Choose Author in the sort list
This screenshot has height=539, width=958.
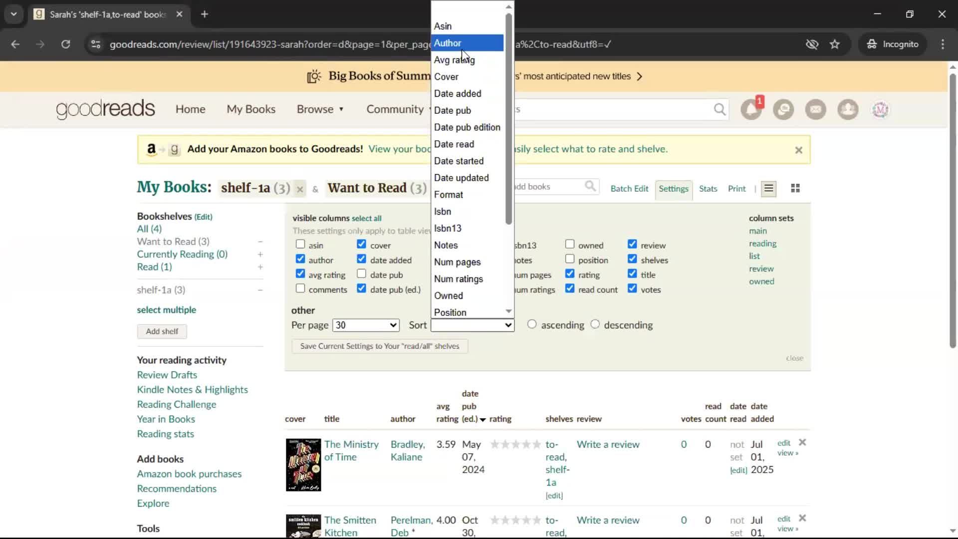click(467, 43)
